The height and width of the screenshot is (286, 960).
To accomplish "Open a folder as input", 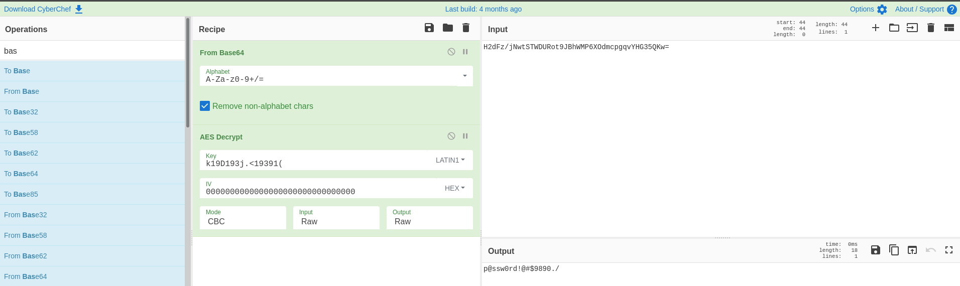I will [894, 28].
